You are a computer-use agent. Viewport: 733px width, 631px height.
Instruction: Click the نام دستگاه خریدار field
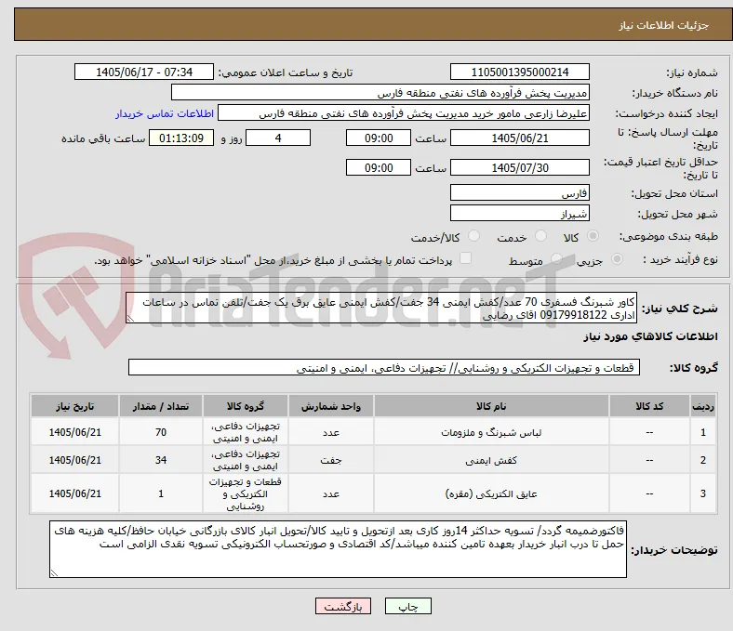(x=380, y=93)
